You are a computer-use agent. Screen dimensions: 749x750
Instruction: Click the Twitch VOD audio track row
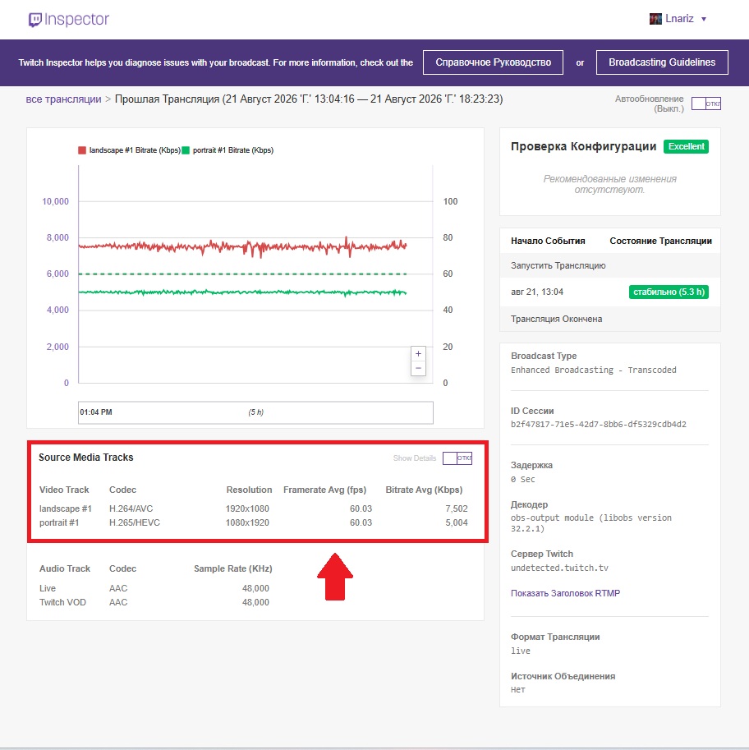coord(154,602)
